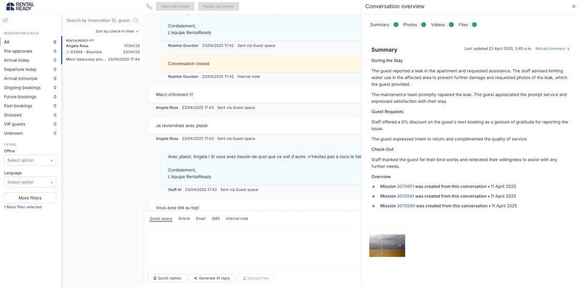Select Pre-approvals status filter
579x287 pixels.
pyautogui.click(x=31, y=51)
